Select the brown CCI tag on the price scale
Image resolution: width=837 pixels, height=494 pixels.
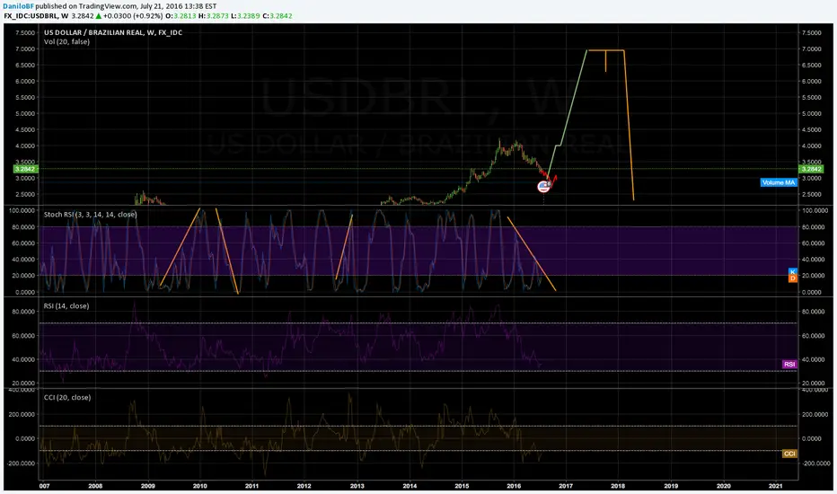789,454
